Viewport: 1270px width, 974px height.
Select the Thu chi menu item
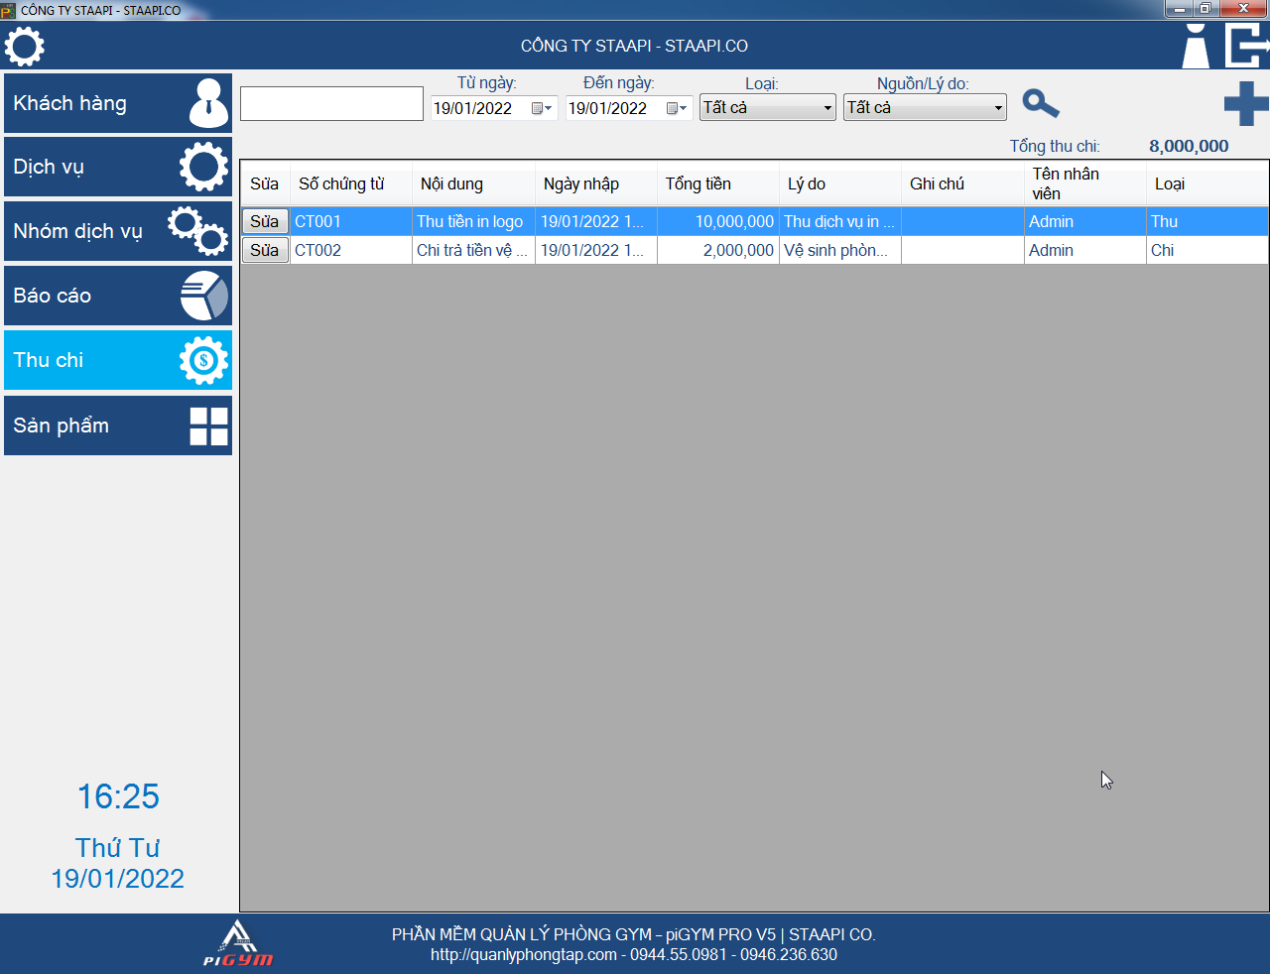118,360
